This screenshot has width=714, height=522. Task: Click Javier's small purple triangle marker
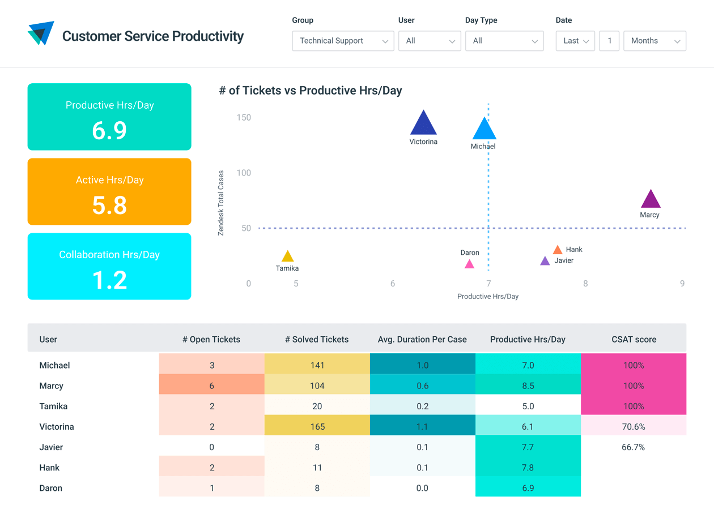[x=545, y=261]
